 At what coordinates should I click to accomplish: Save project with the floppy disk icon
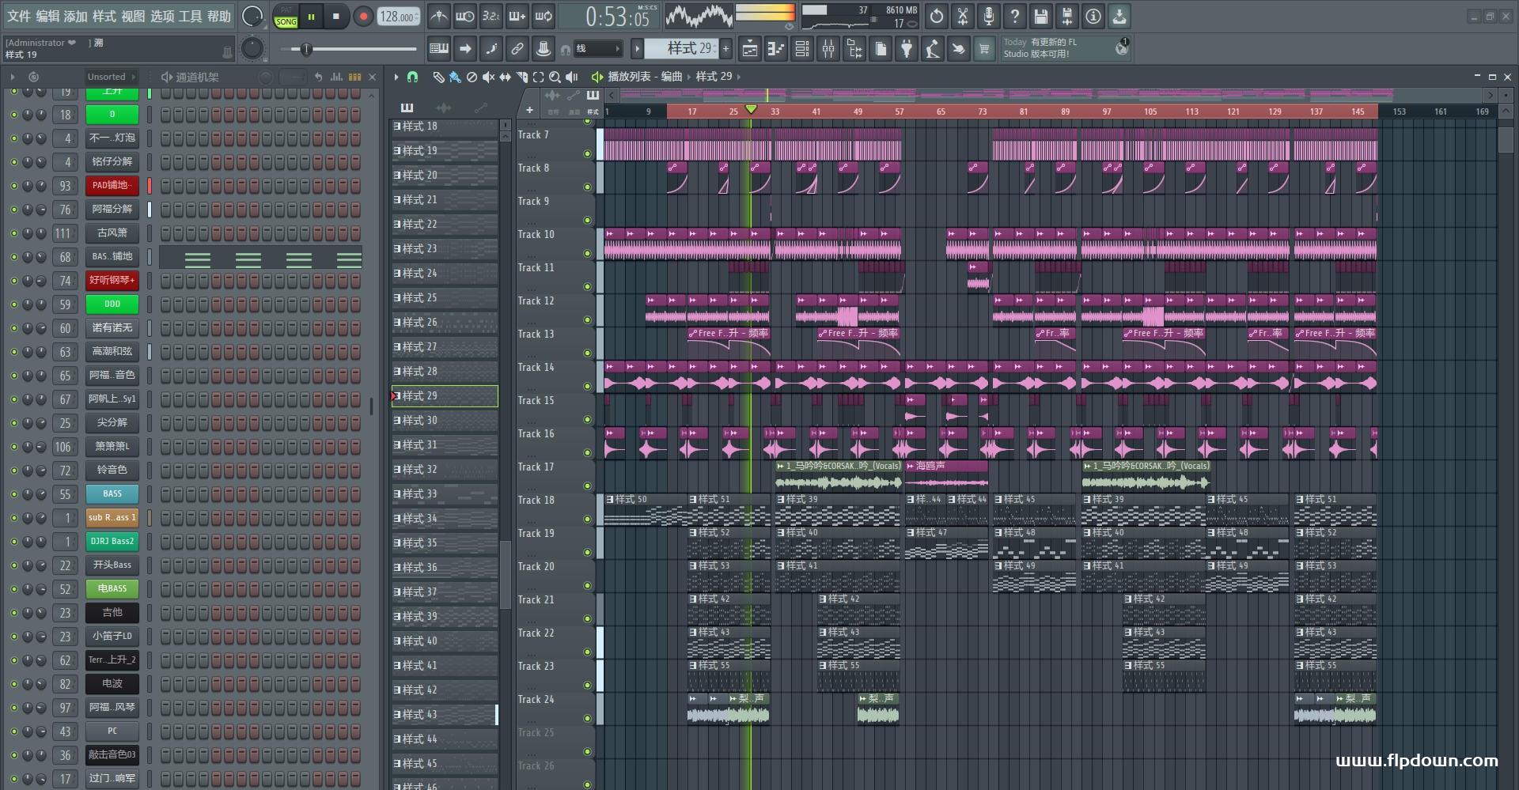pyautogui.click(x=1041, y=16)
